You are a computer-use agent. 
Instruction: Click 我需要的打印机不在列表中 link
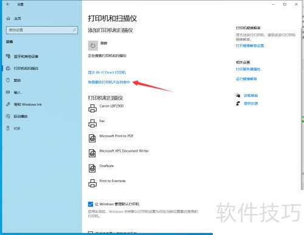[109, 82]
